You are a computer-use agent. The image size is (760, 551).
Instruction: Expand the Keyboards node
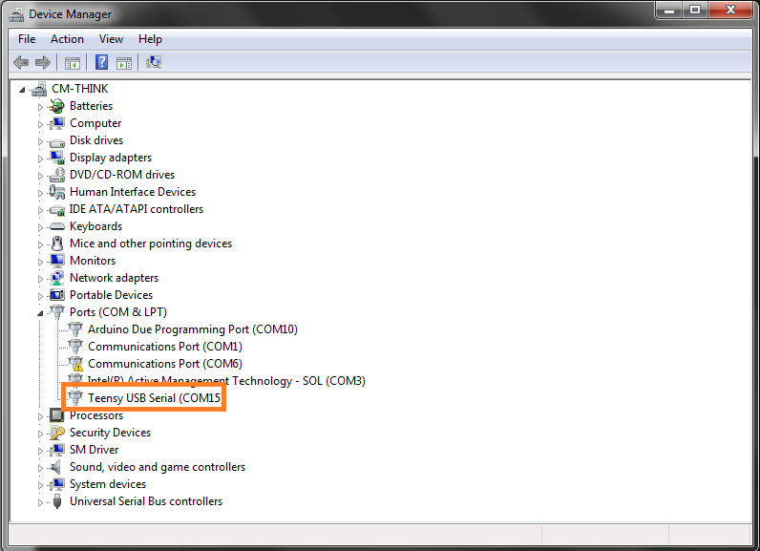click(41, 227)
